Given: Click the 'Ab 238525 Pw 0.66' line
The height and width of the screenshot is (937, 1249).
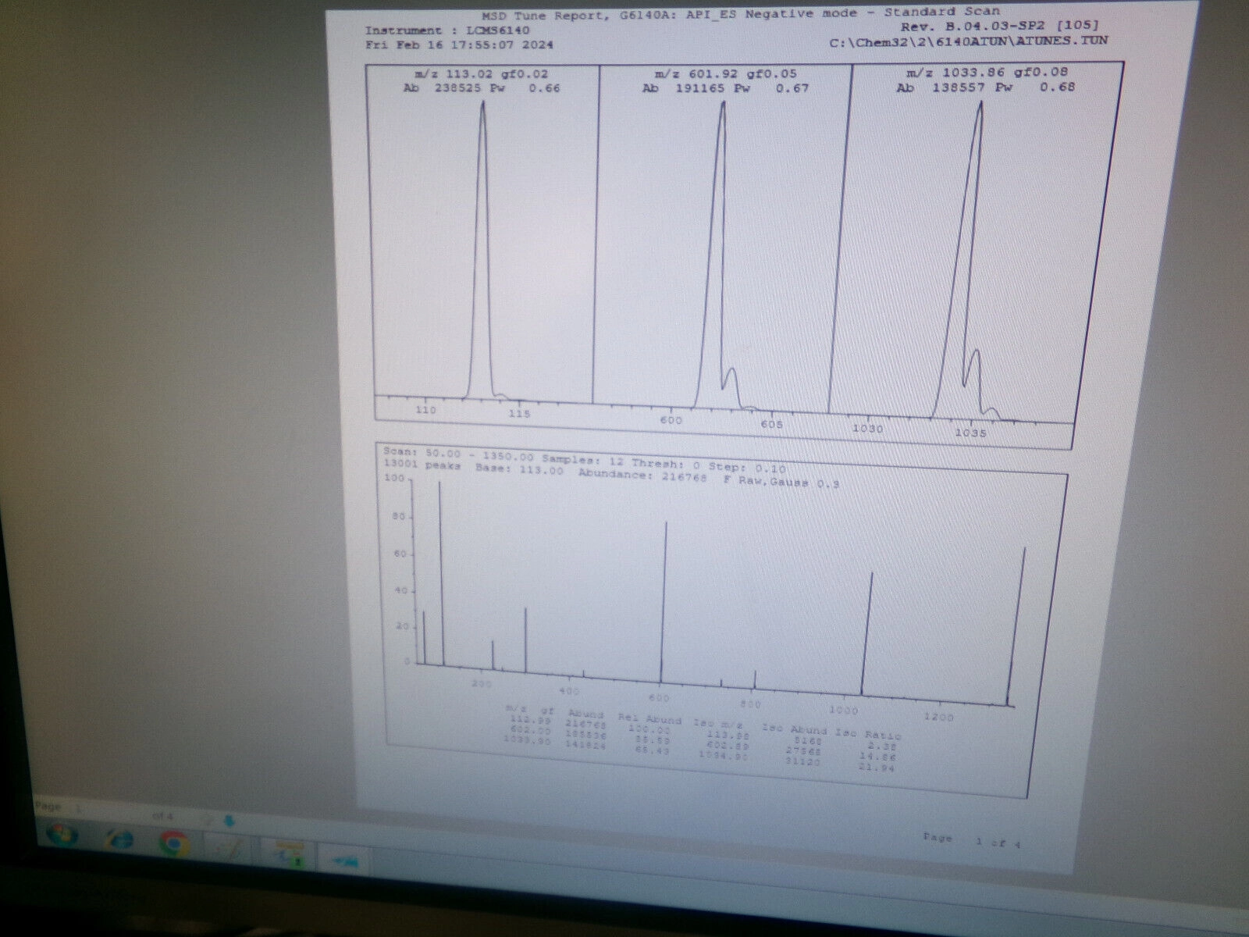Looking at the screenshot, I should coord(481,88).
